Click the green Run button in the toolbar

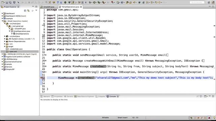click(94, 2)
